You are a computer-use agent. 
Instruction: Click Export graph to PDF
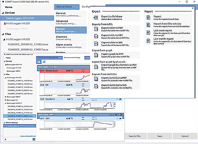click(x=116, y=55)
